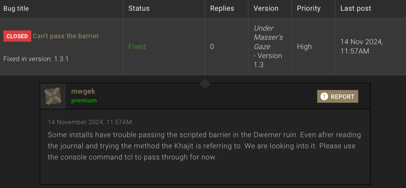
Task: Sort by the Bug title column header
Action: 16,8
